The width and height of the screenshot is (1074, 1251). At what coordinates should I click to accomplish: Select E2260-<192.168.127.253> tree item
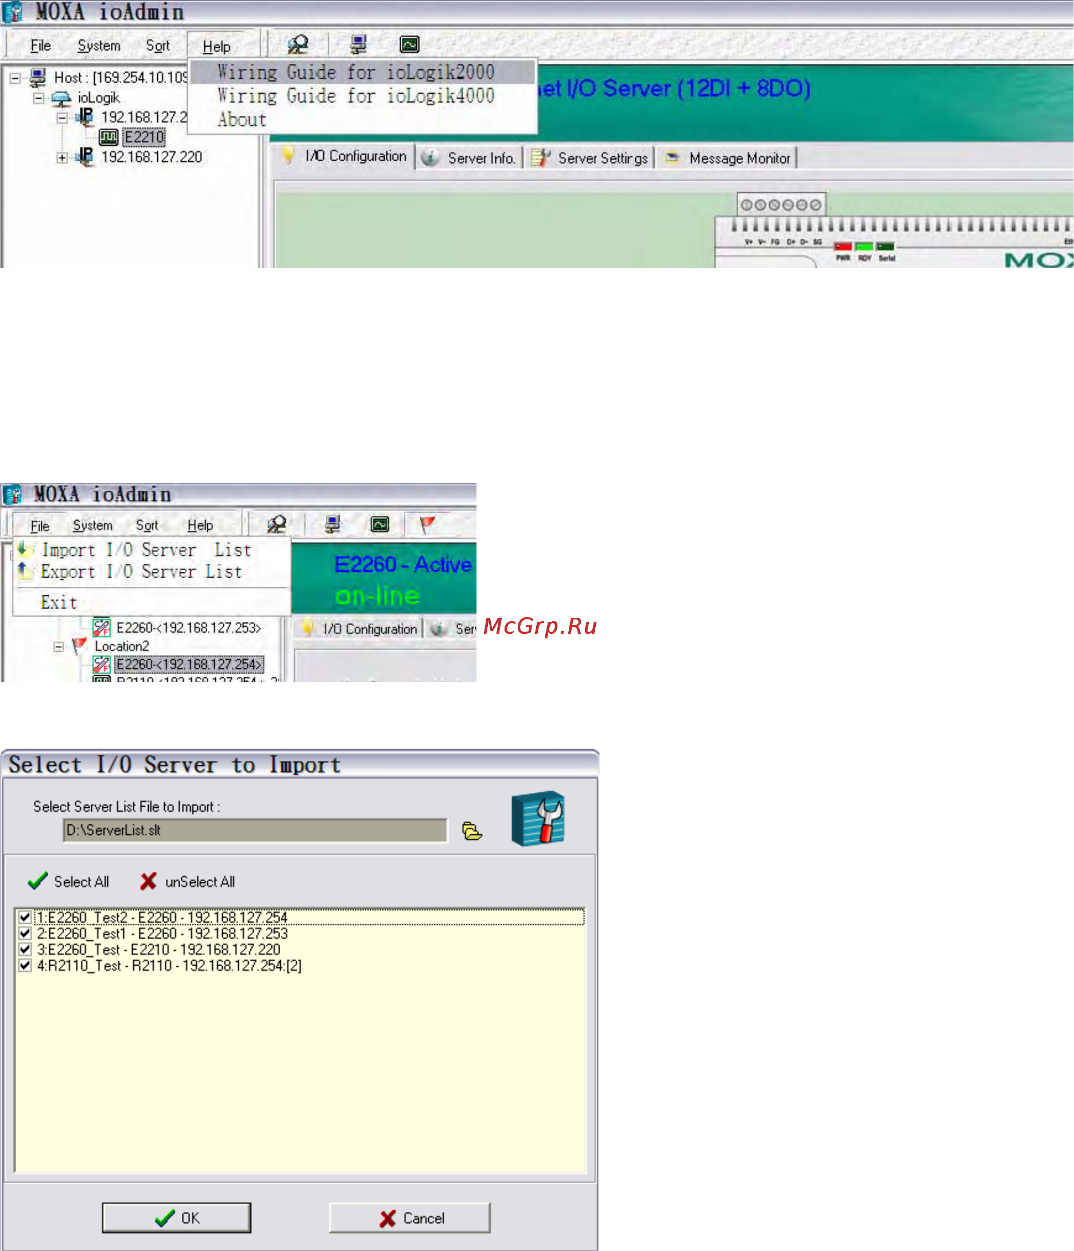[188, 628]
